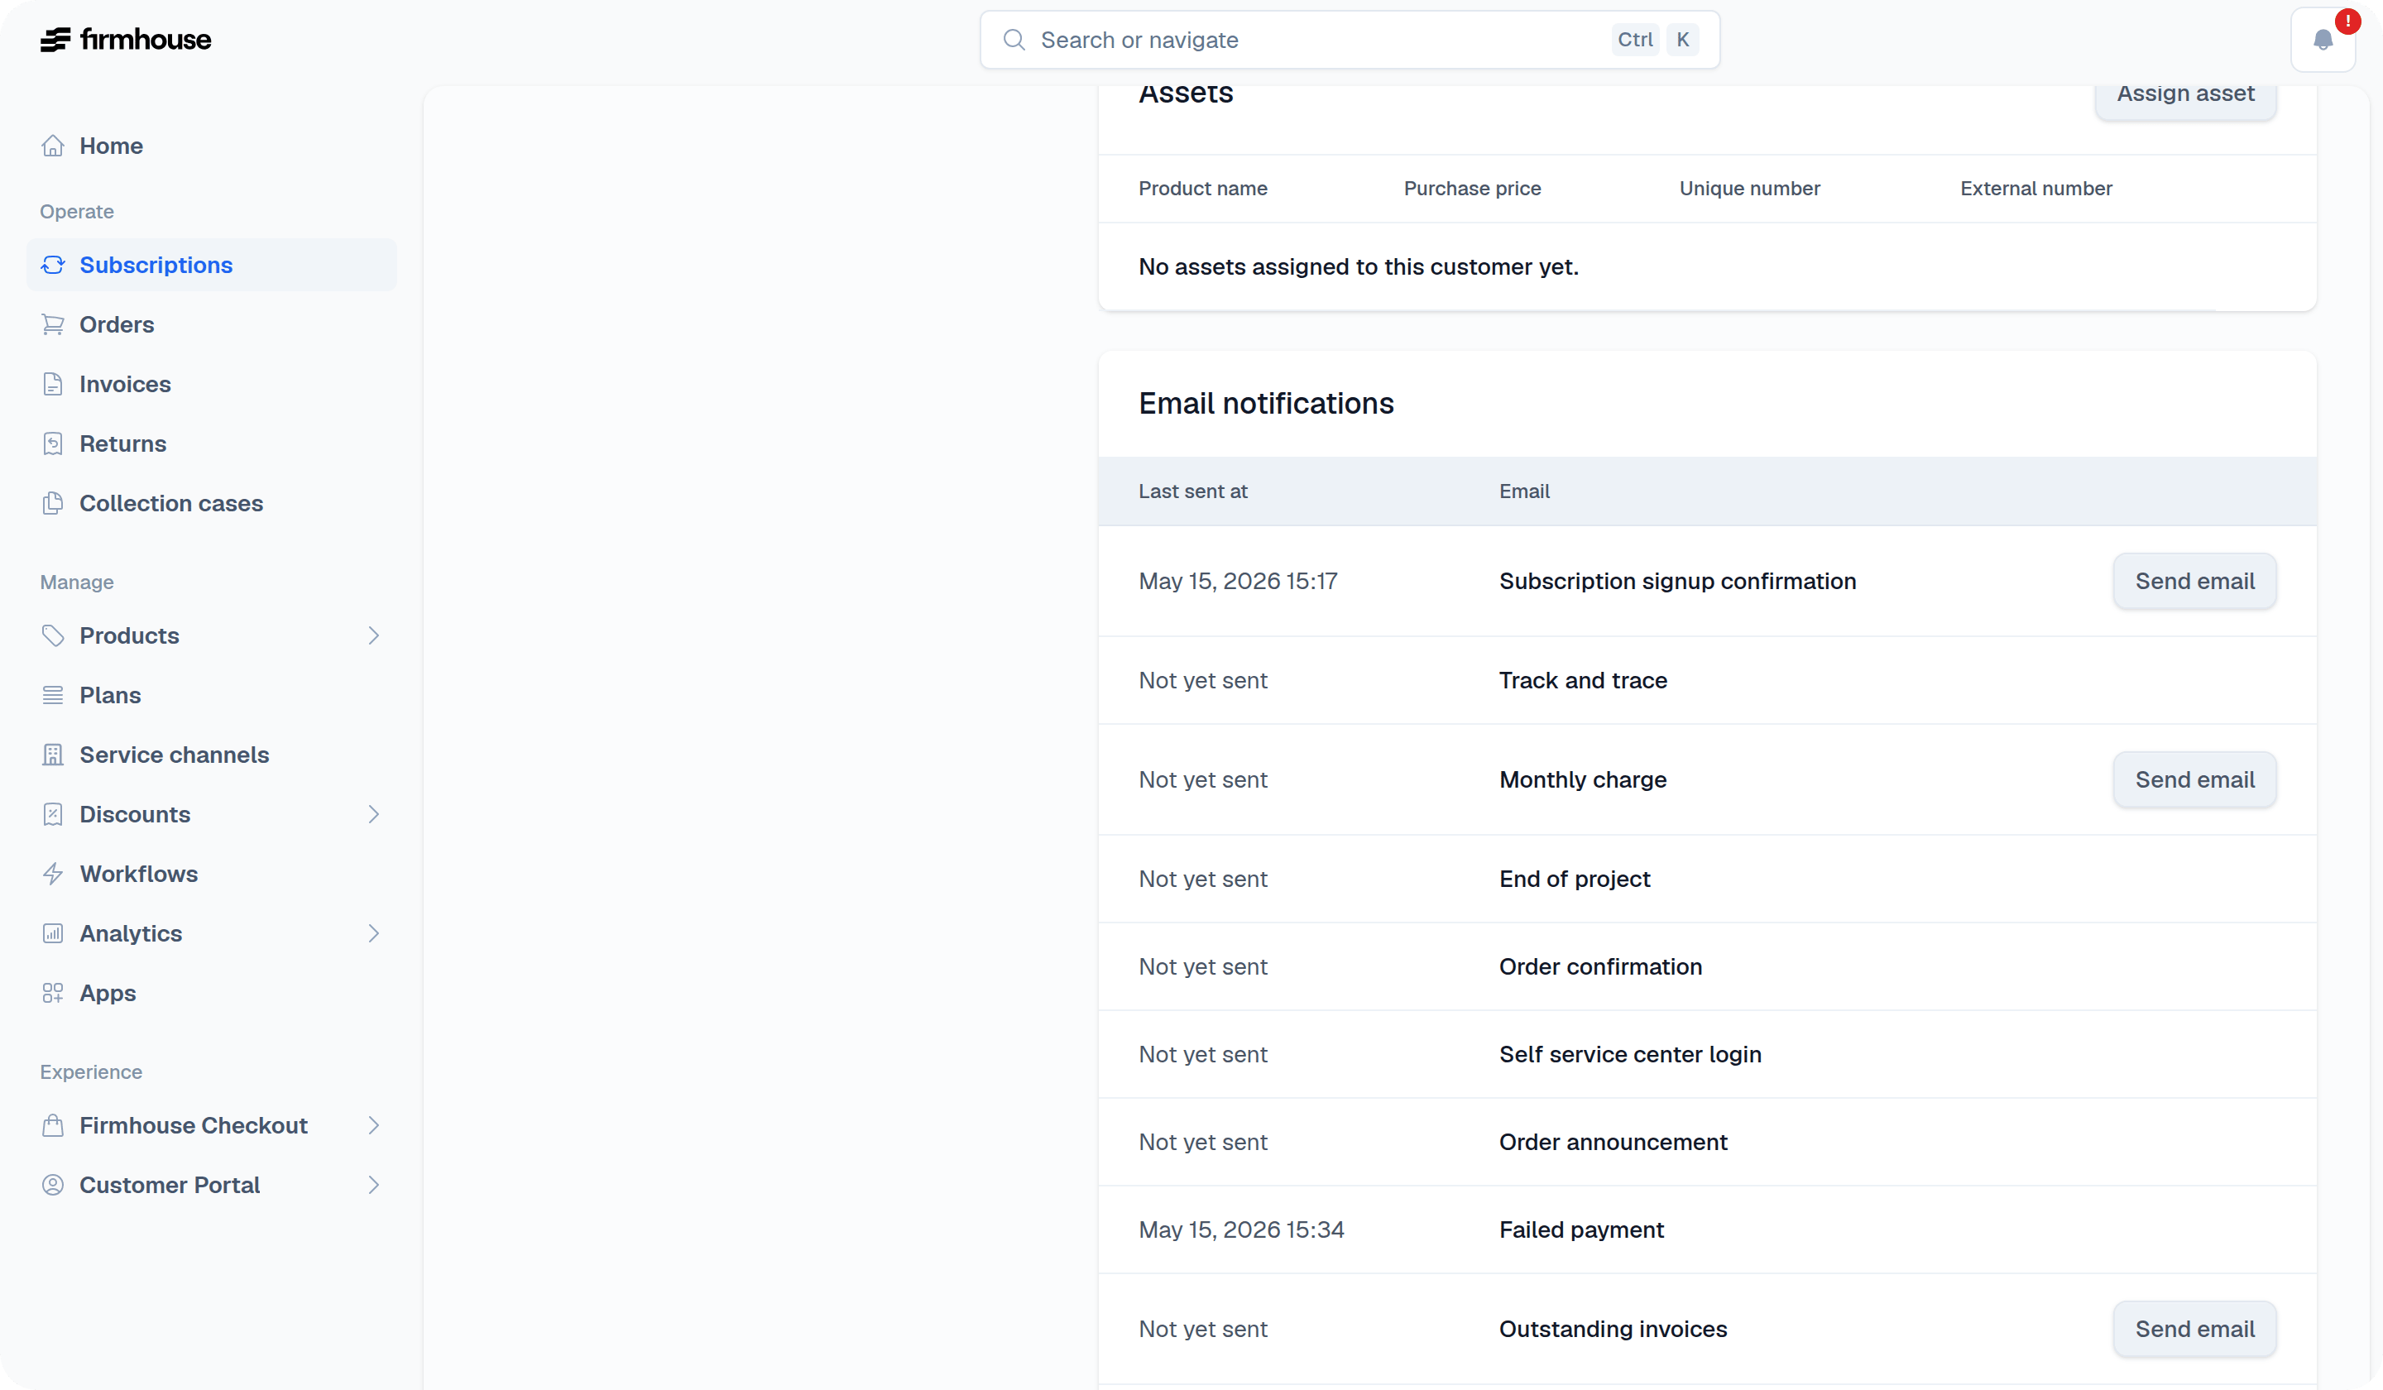Click the Returns icon

tap(53, 443)
